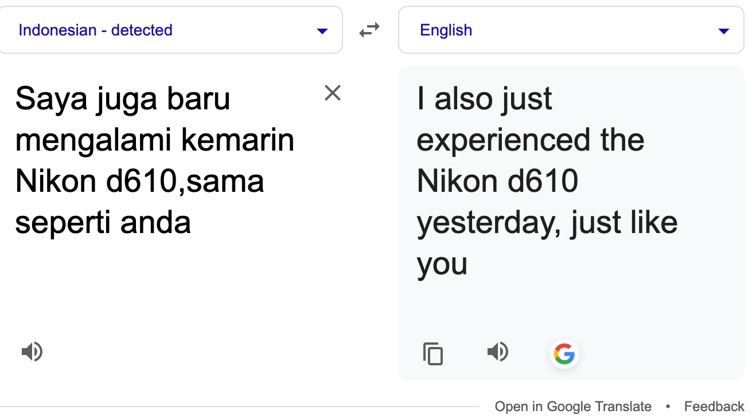Screen dimensions: 756x418
Task: Click "seperti anda" in the source text
Action: [103, 223]
